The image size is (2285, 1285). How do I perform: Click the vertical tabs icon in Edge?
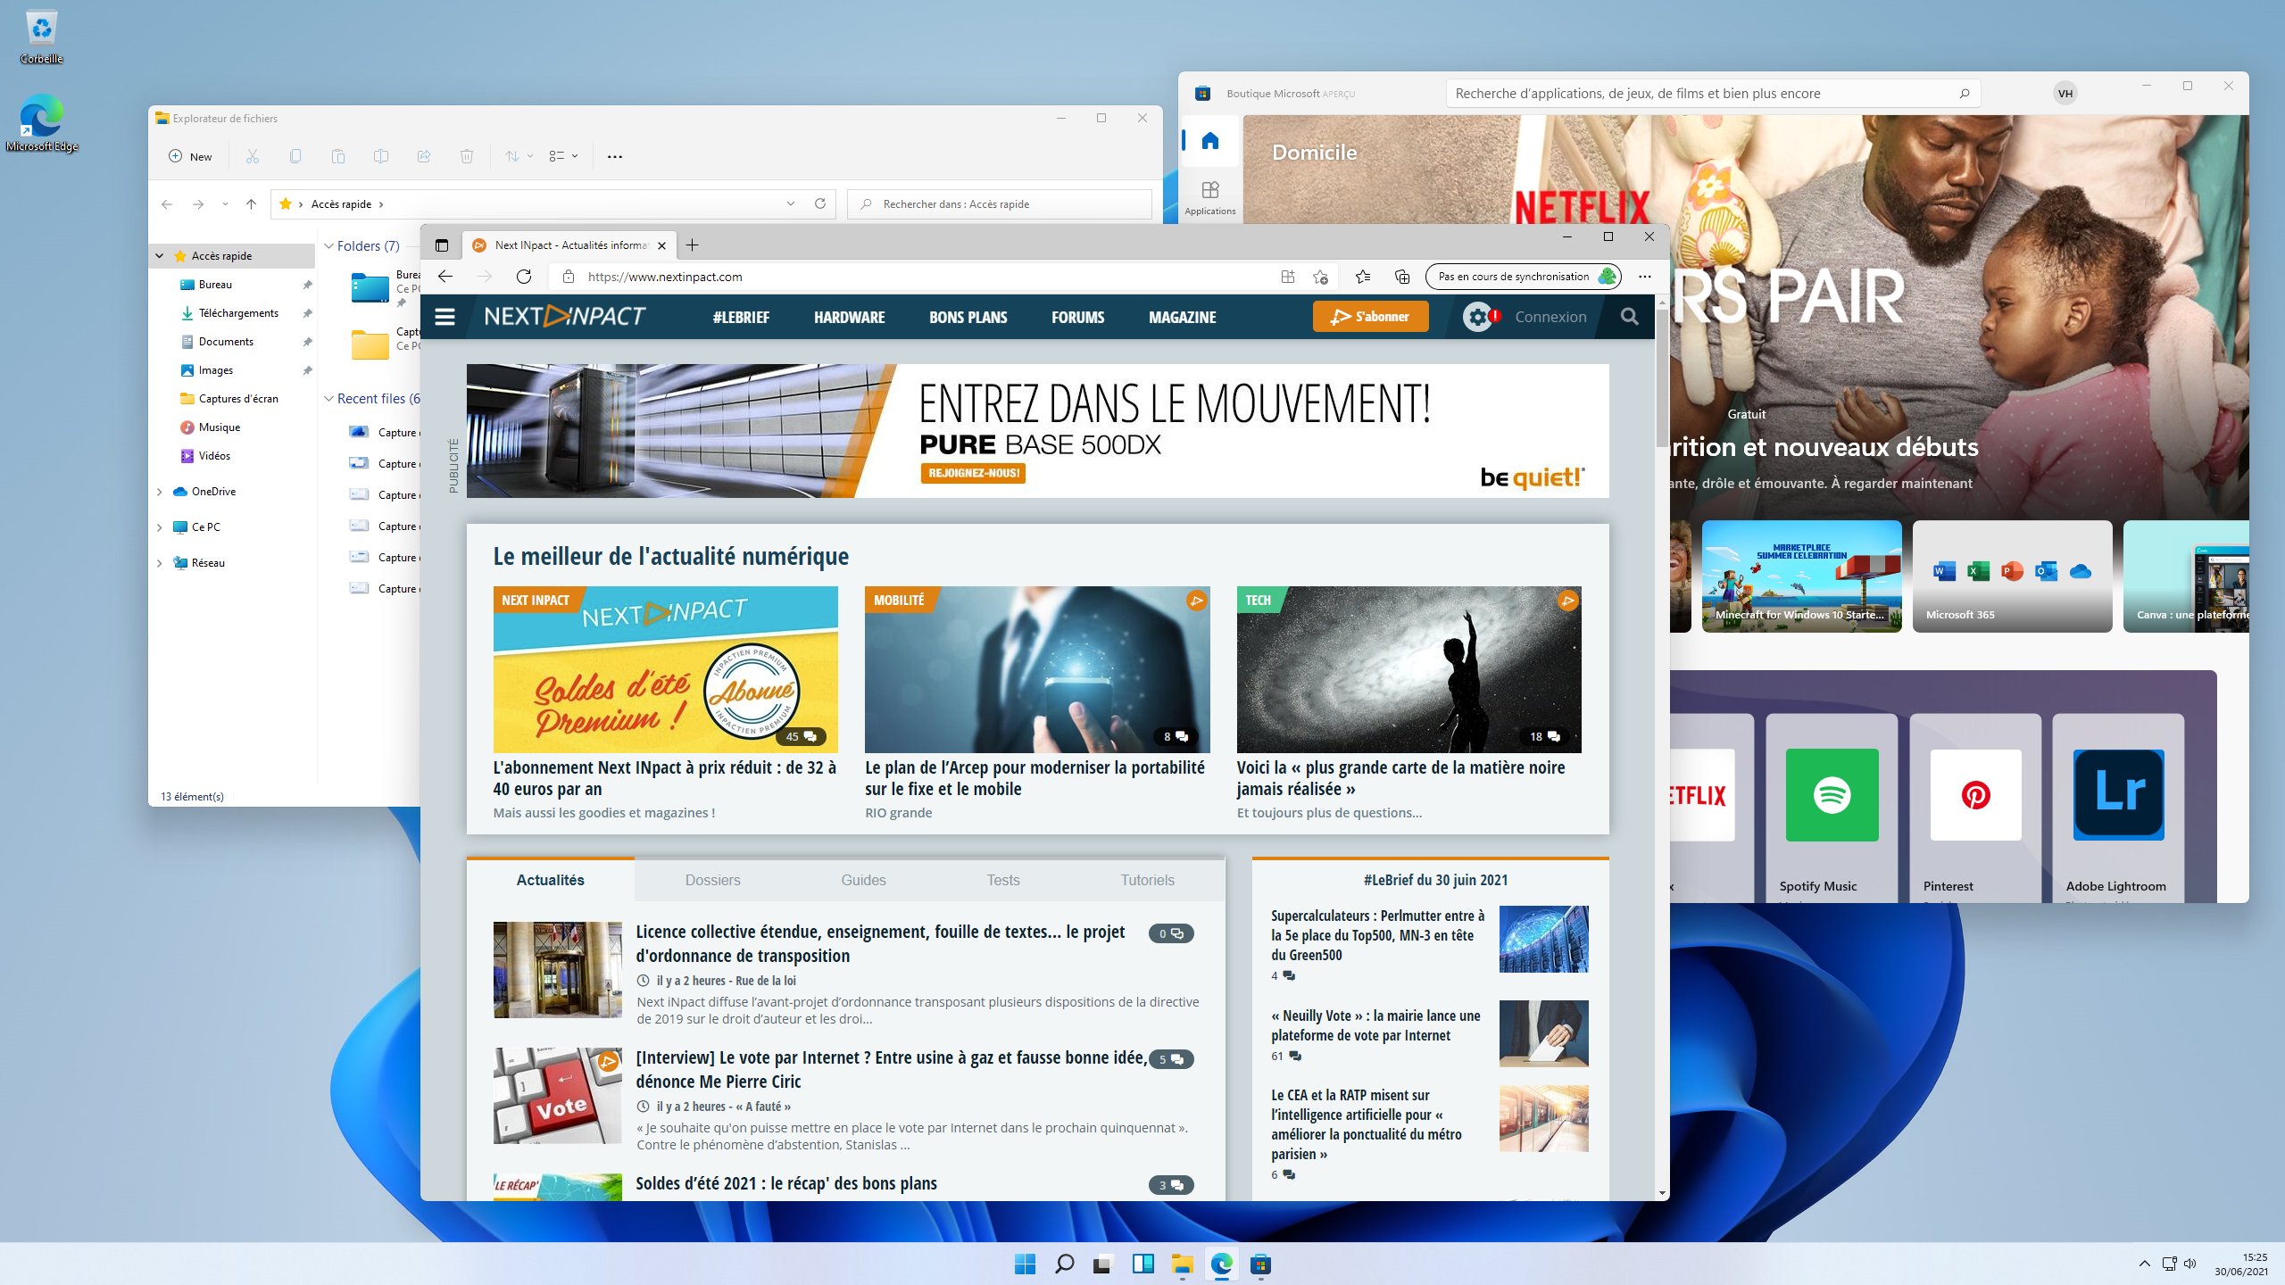(x=442, y=245)
